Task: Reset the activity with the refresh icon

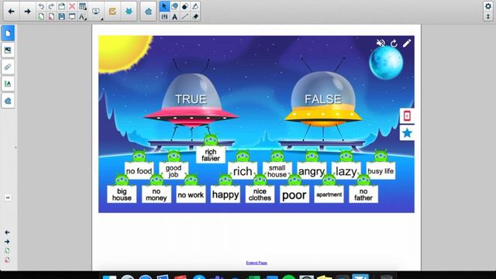Action: (394, 43)
